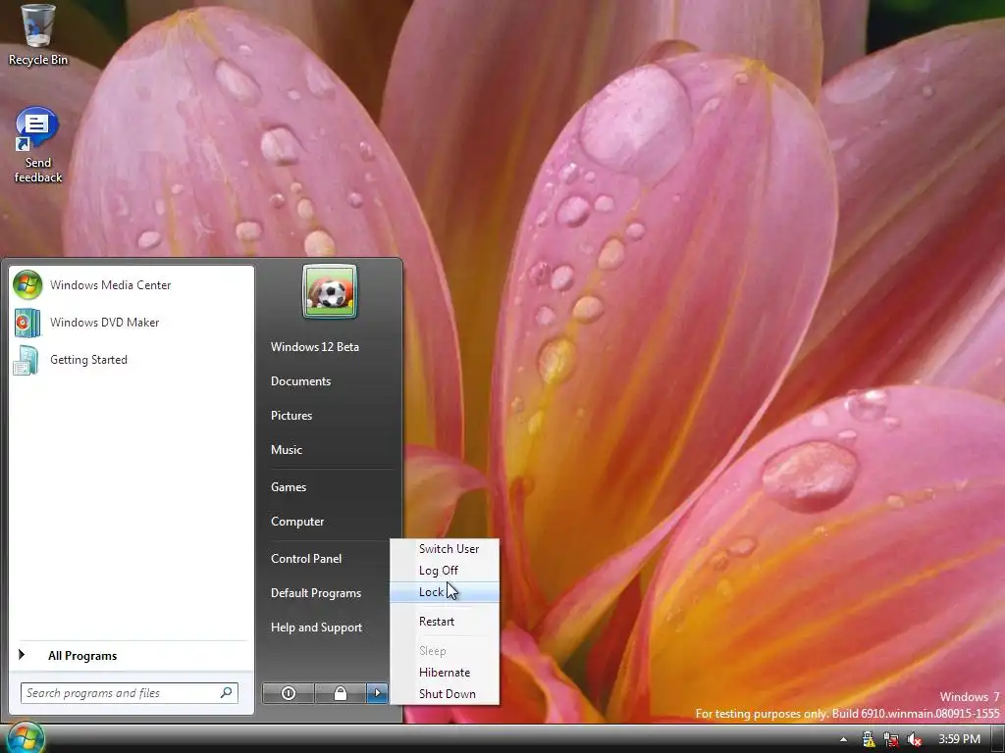
Task: Expand the shutdown options arrow button
Action: click(x=377, y=693)
